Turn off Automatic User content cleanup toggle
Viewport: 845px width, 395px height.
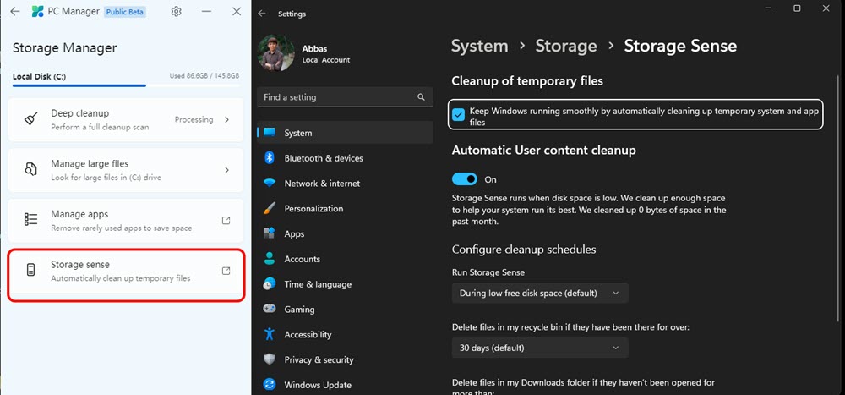pos(465,179)
